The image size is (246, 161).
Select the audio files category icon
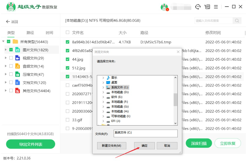coord(18,66)
